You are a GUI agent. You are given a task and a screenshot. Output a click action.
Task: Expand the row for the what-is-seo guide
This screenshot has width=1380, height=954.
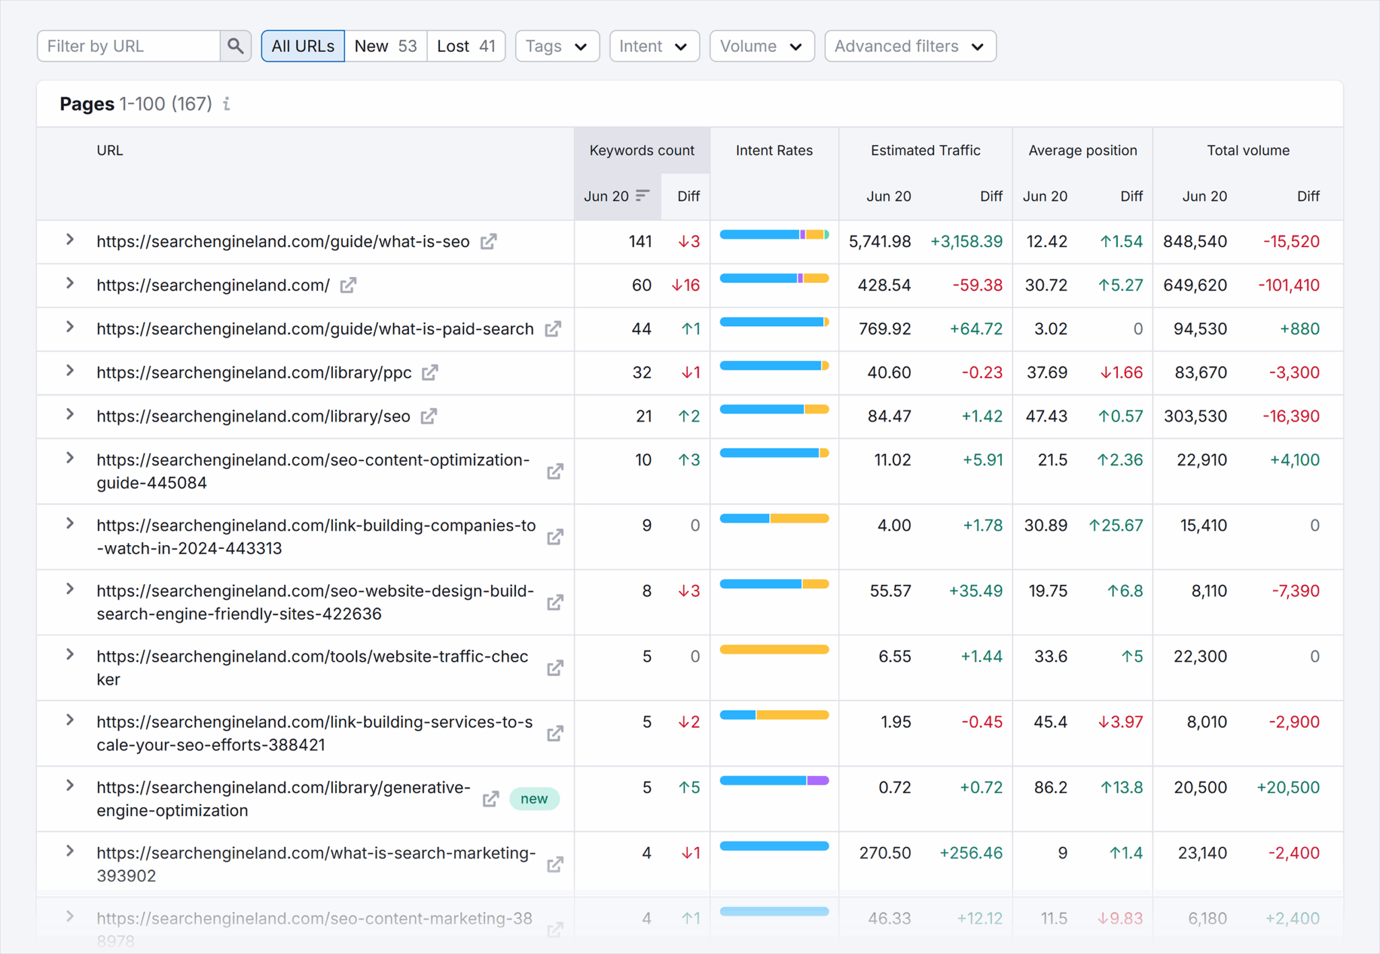coord(69,241)
